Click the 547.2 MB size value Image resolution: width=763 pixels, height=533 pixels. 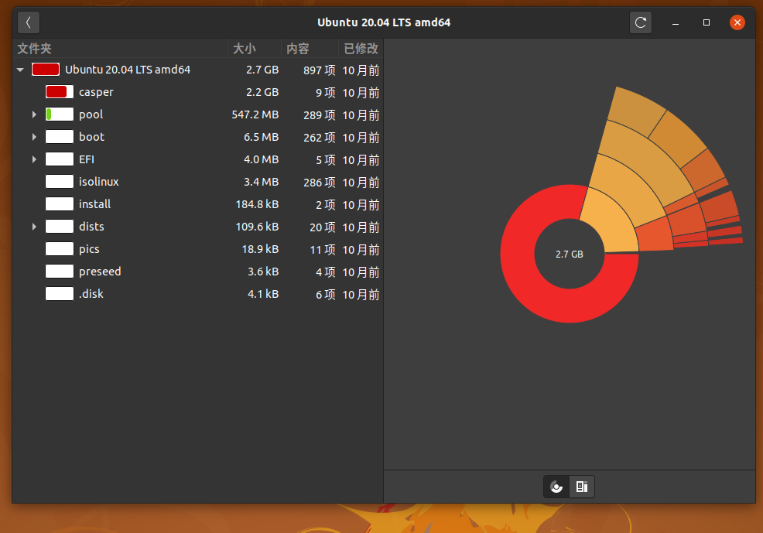point(255,114)
